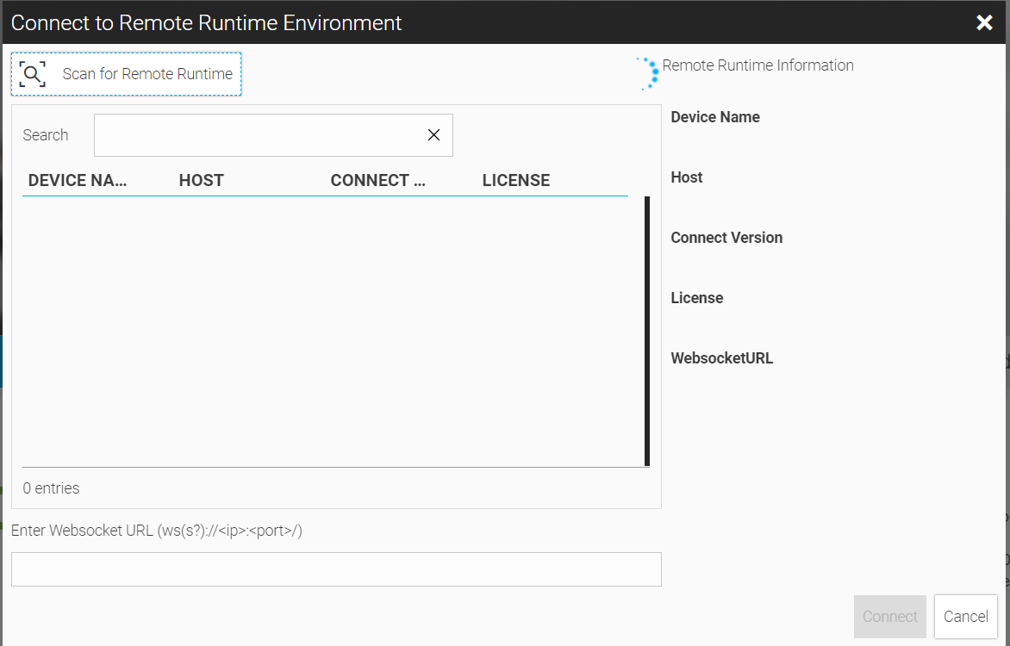Screen dimensions: 1010x646
Task: Close the Connect to Remote Runtime dialog
Action: [x=984, y=22]
